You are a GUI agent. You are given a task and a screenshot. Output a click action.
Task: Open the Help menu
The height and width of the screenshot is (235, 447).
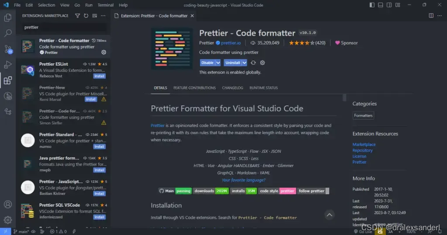click(123, 5)
